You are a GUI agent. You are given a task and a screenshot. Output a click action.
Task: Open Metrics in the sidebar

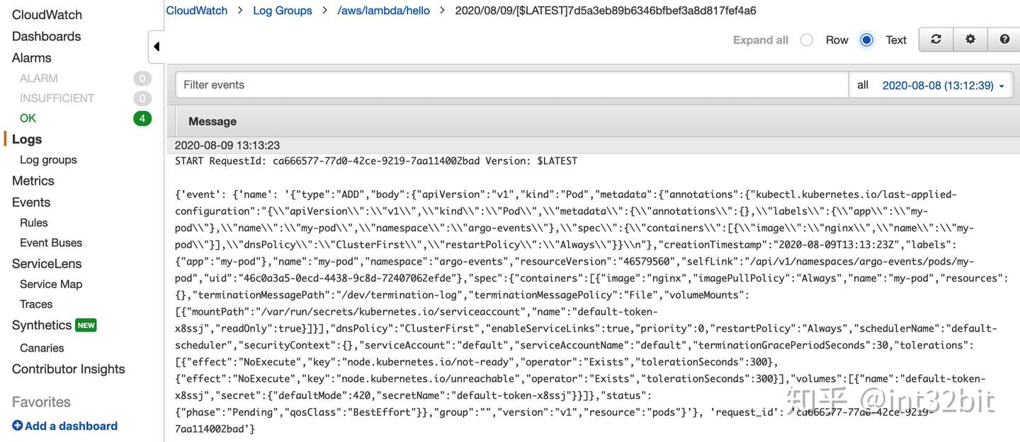pyautogui.click(x=33, y=181)
